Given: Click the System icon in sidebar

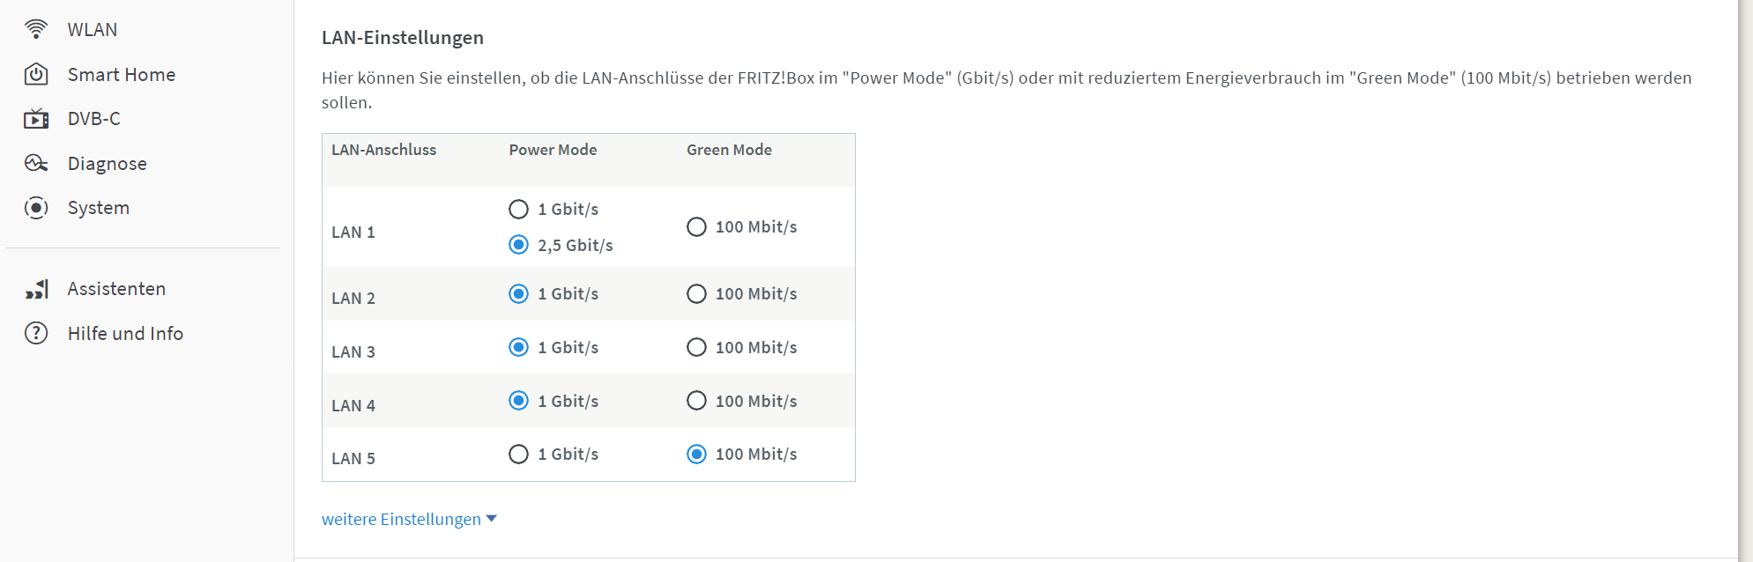Looking at the screenshot, I should [36, 208].
